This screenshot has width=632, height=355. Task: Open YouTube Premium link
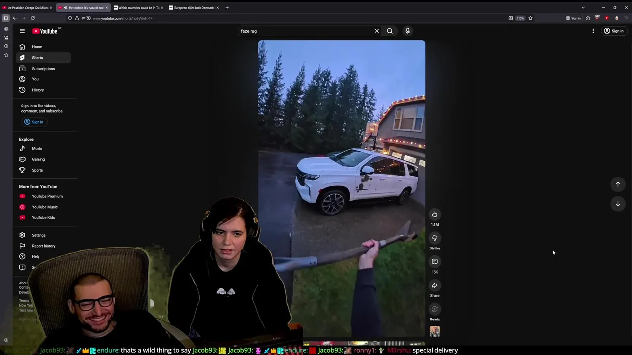click(x=43, y=196)
